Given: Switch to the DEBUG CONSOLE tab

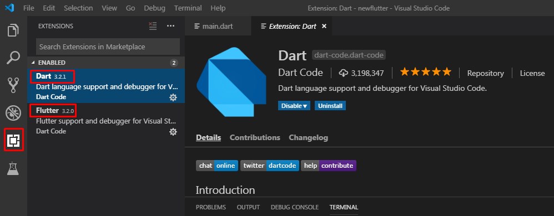Looking at the screenshot, I should click(295, 207).
